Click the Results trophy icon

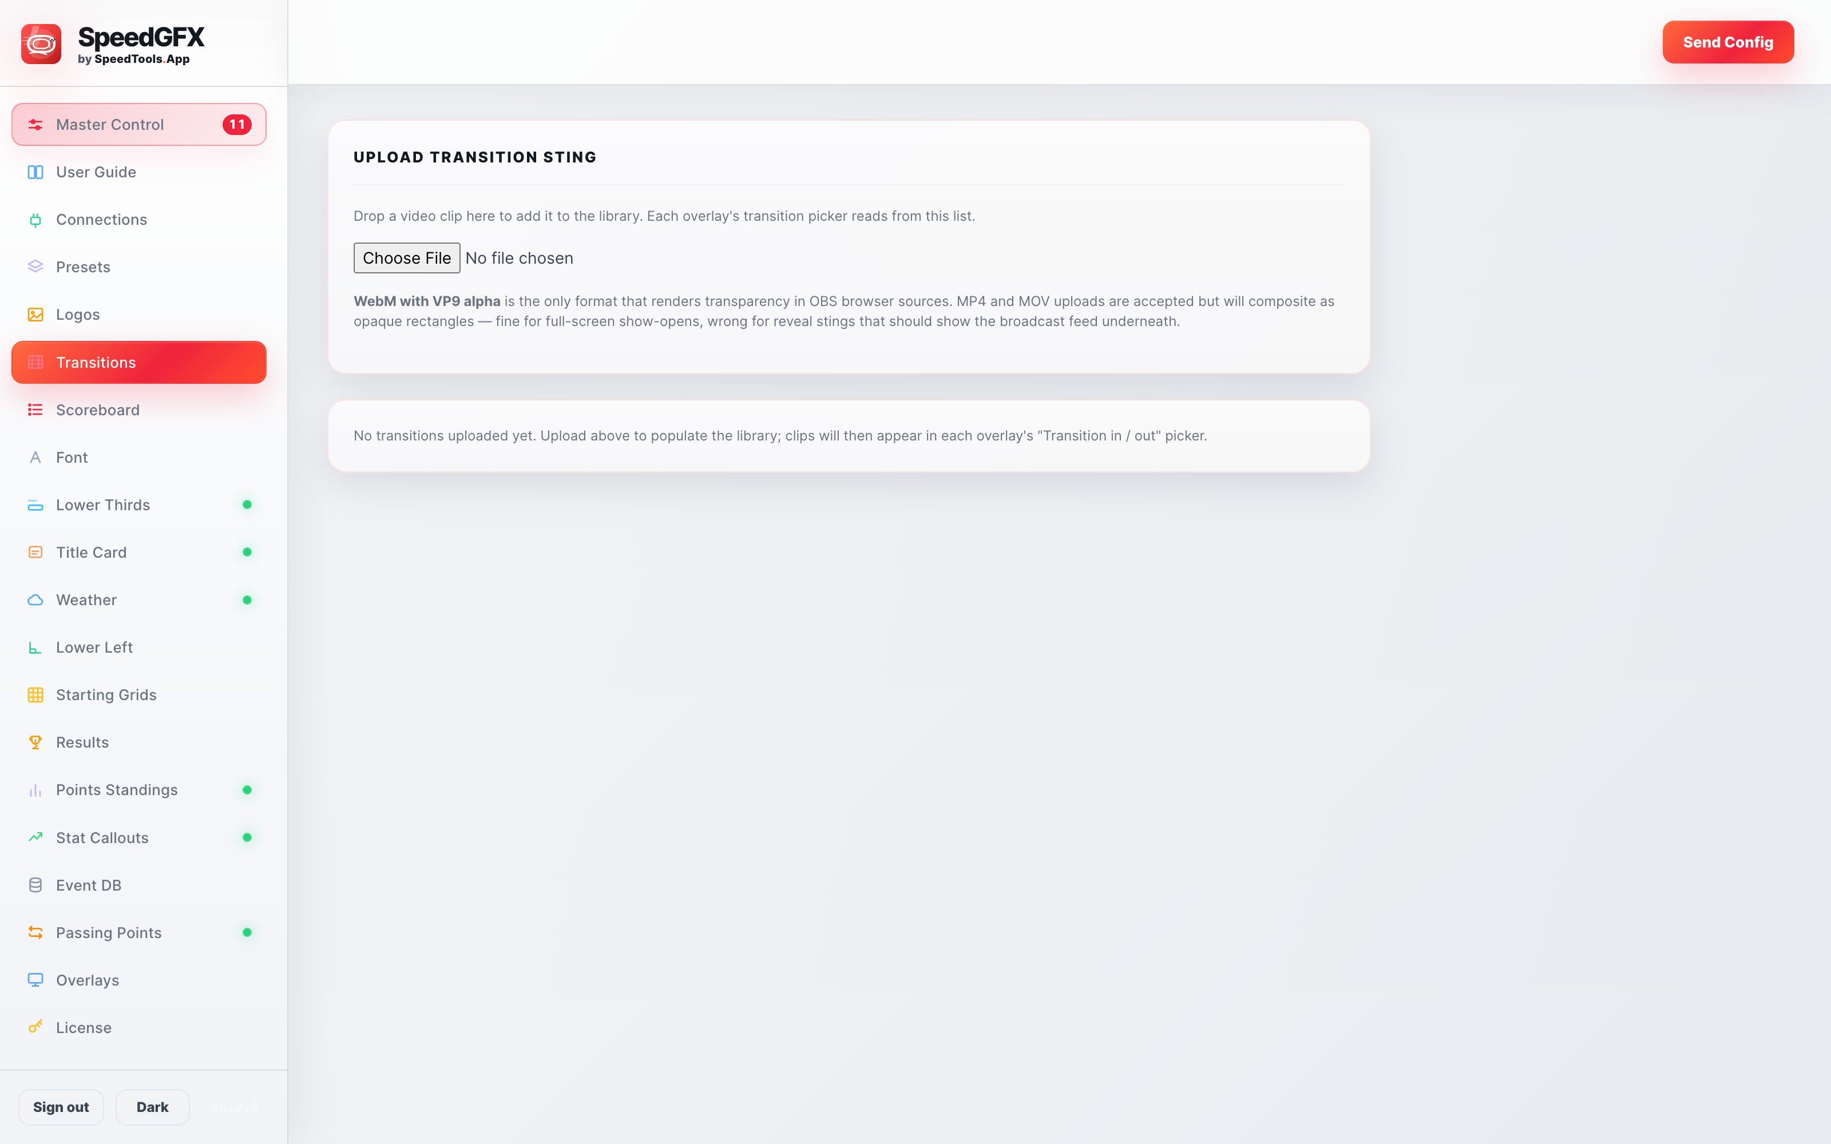[35, 743]
